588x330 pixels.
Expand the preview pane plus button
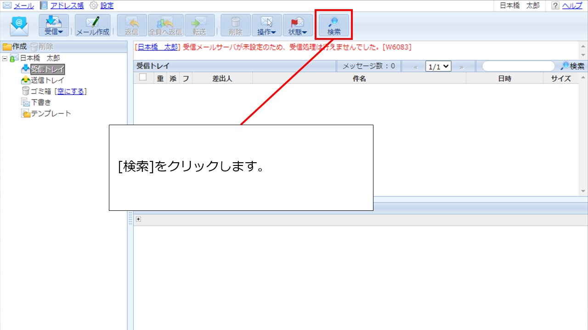tap(138, 219)
